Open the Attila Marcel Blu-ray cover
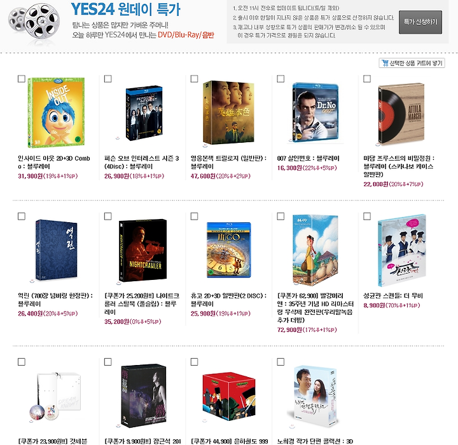The width and height of the screenshot is (458, 445). [401, 114]
